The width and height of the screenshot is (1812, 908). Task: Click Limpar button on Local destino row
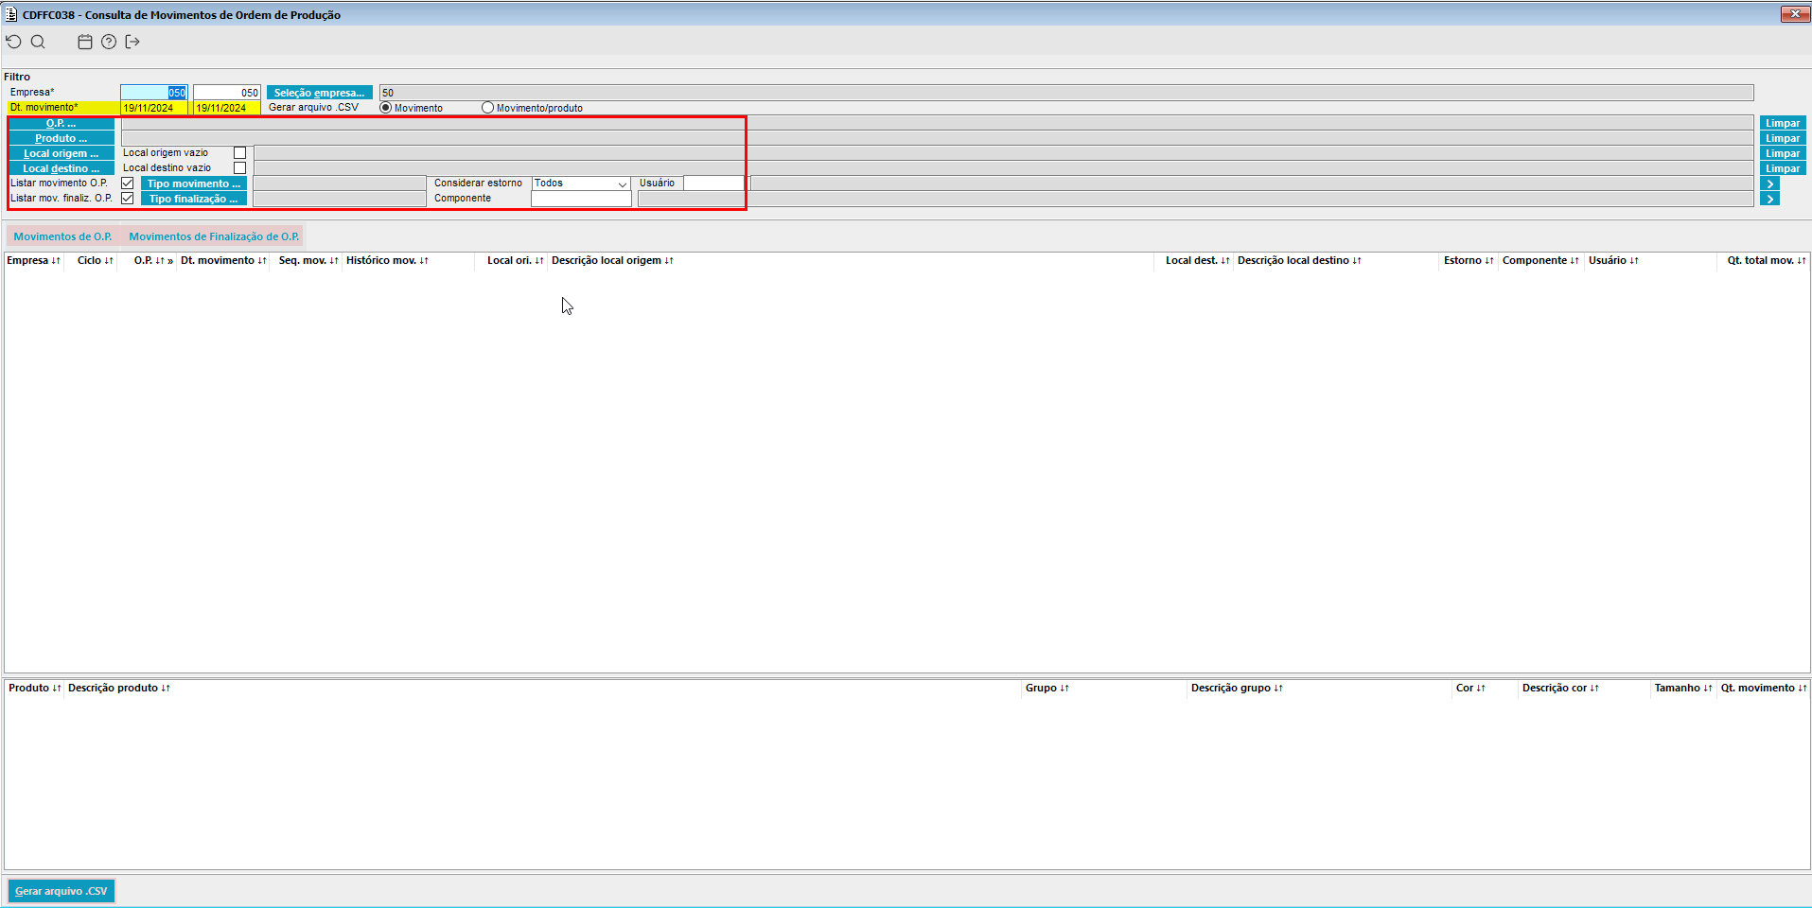point(1783,168)
